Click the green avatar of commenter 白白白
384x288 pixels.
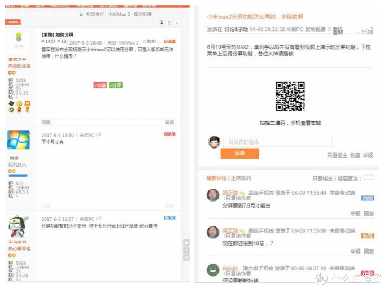pos(213,270)
